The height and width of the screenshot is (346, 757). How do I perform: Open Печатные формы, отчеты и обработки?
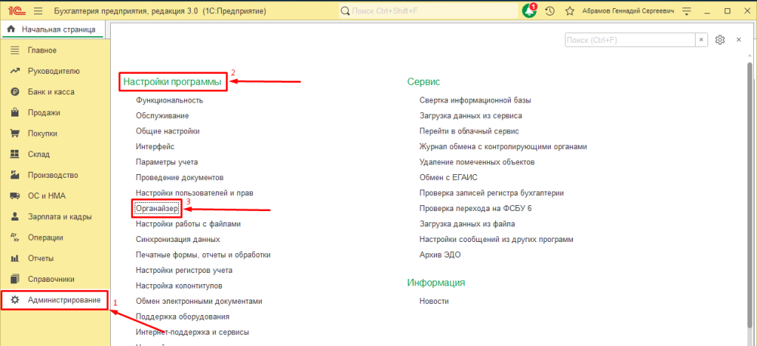point(203,255)
